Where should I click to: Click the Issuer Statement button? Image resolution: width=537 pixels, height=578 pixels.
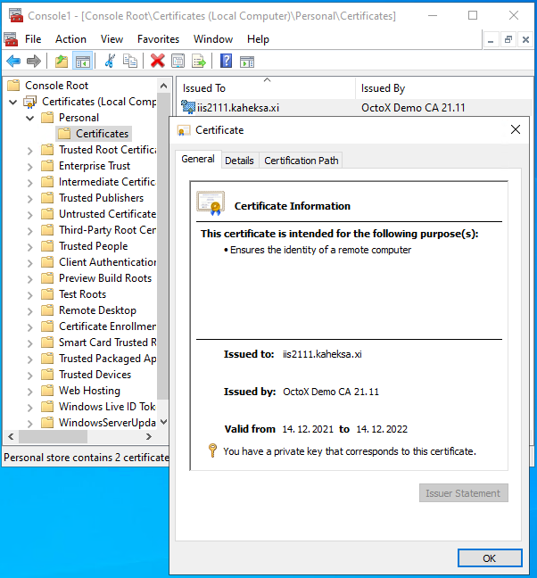click(x=463, y=493)
